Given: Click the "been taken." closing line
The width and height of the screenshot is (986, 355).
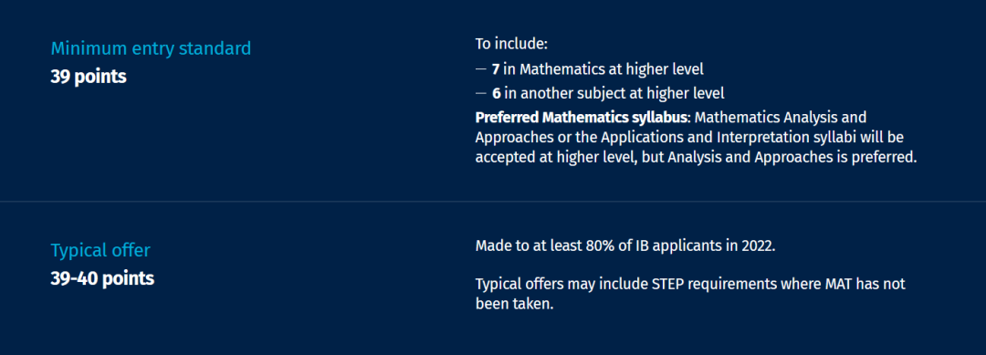Looking at the screenshot, I should [x=514, y=304].
